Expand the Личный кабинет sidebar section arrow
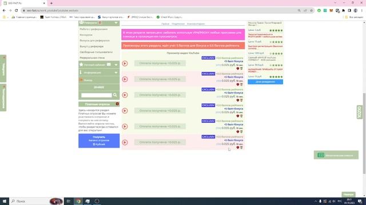 click(x=116, y=64)
